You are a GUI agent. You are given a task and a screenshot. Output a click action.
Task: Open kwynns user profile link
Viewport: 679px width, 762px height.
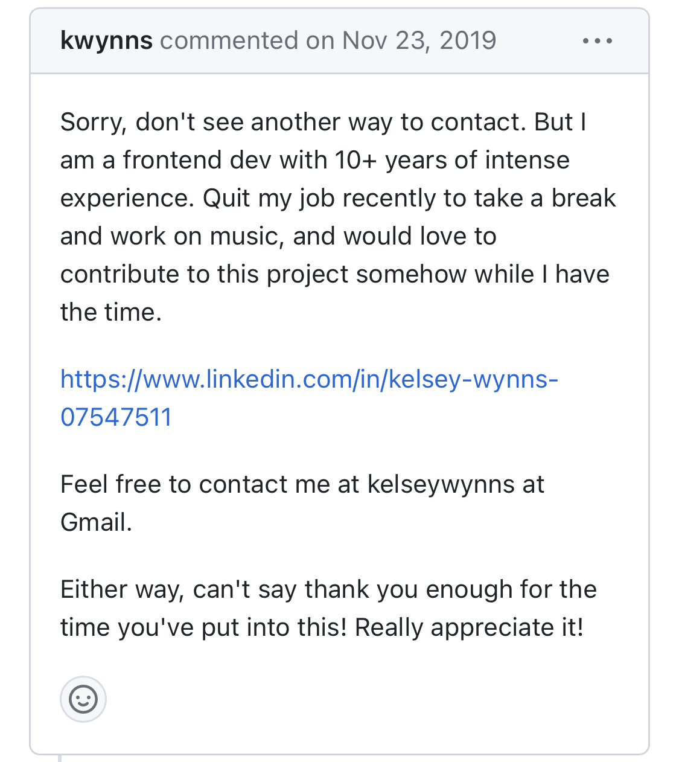tap(106, 41)
